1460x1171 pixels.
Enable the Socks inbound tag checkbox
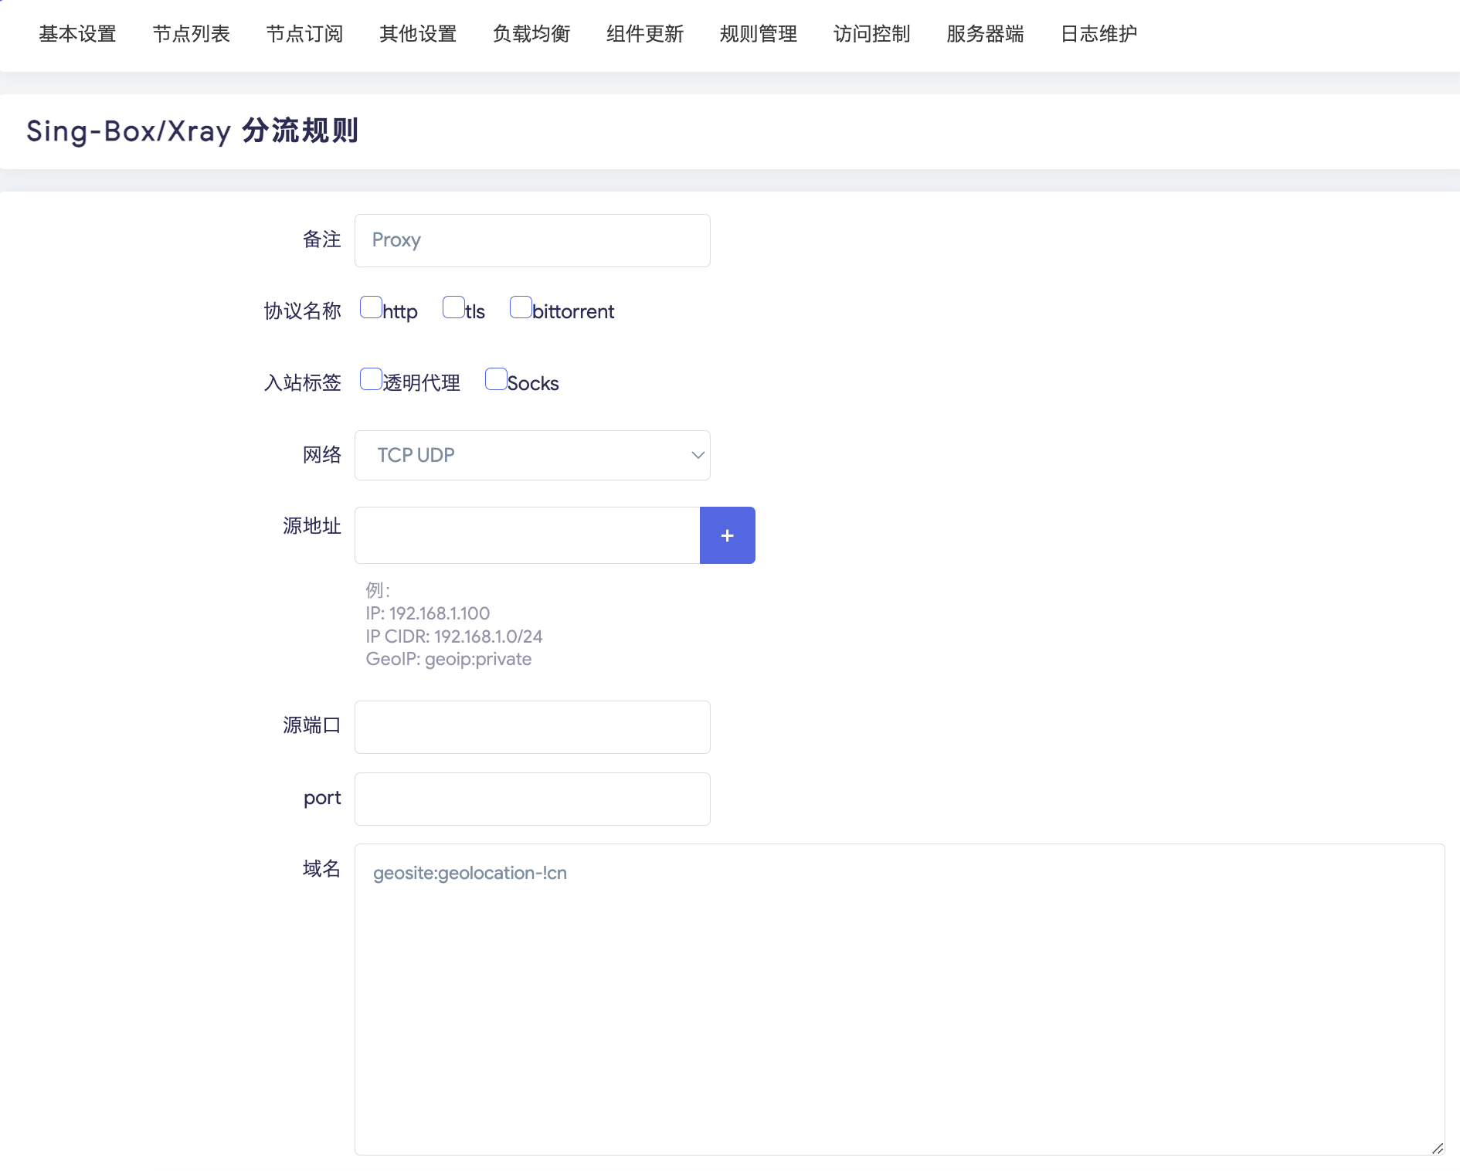point(495,379)
